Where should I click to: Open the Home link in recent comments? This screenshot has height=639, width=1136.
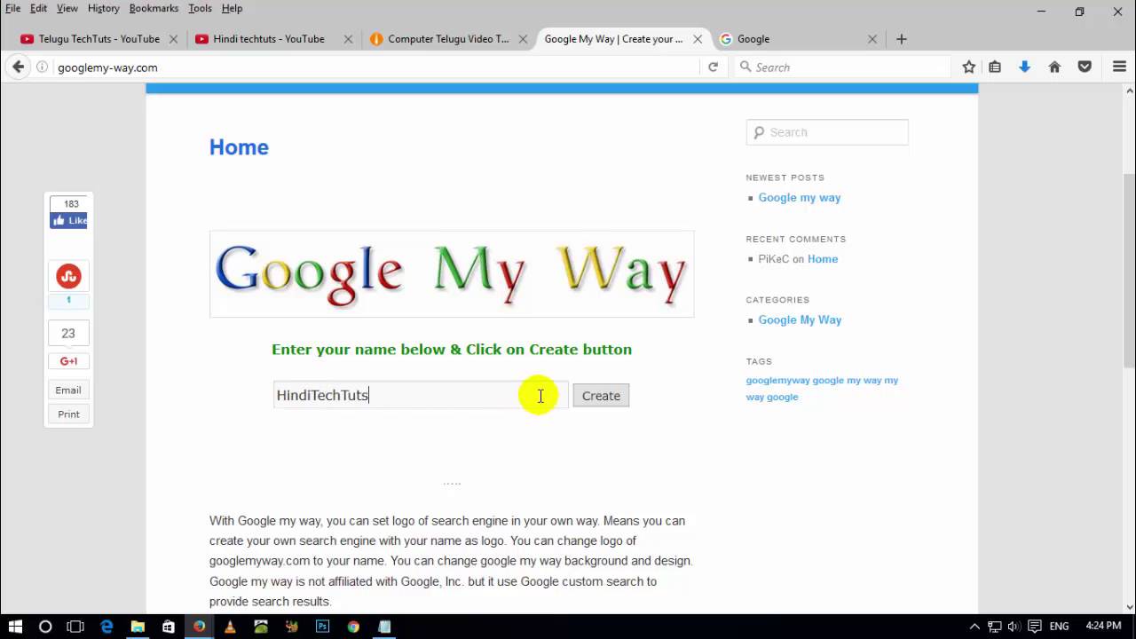click(x=823, y=259)
